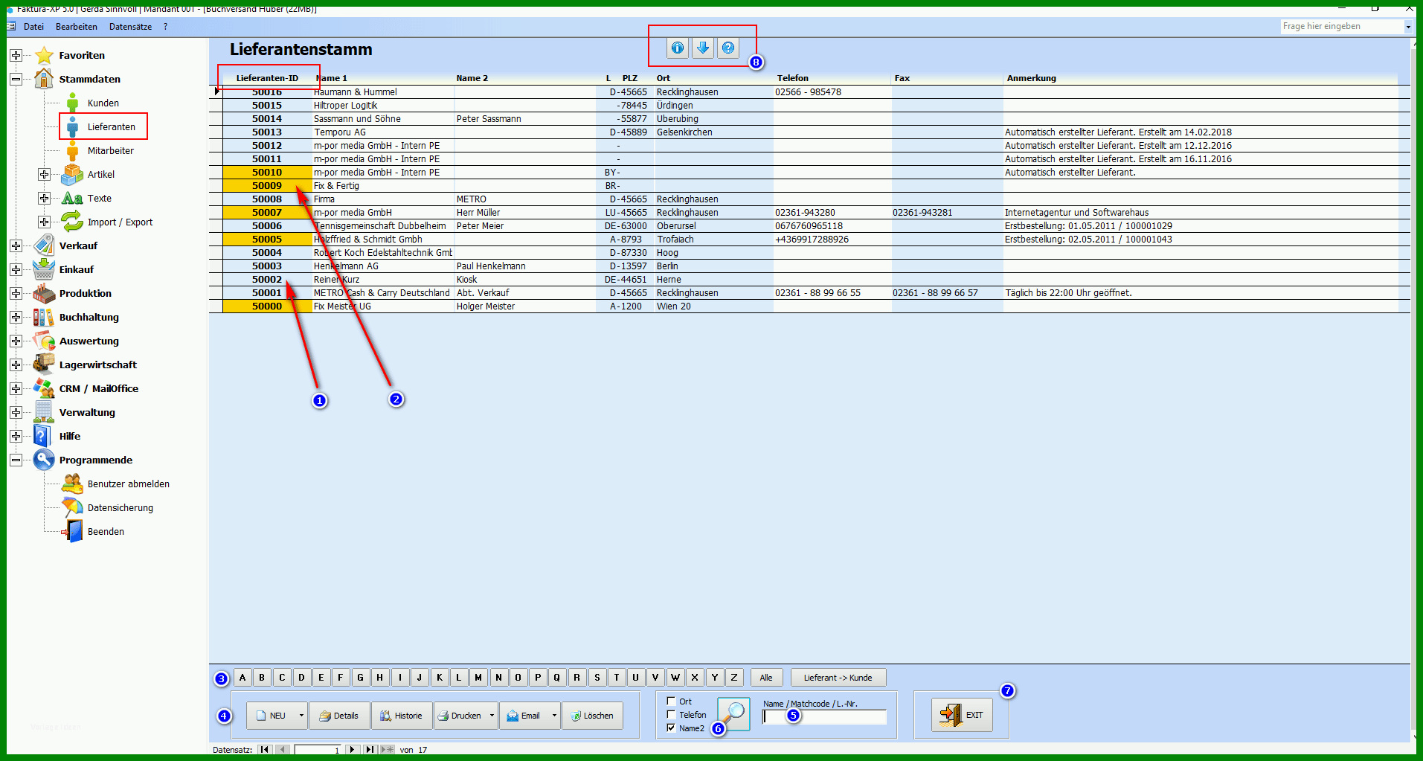Click the blue info icon in header
This screenshot has height=761, width=1423.
point(678,48)
